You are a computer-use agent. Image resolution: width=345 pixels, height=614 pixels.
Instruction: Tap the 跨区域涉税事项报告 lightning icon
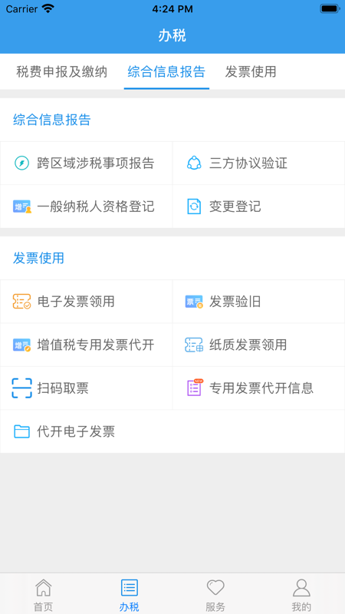click(x=22, y=163)
